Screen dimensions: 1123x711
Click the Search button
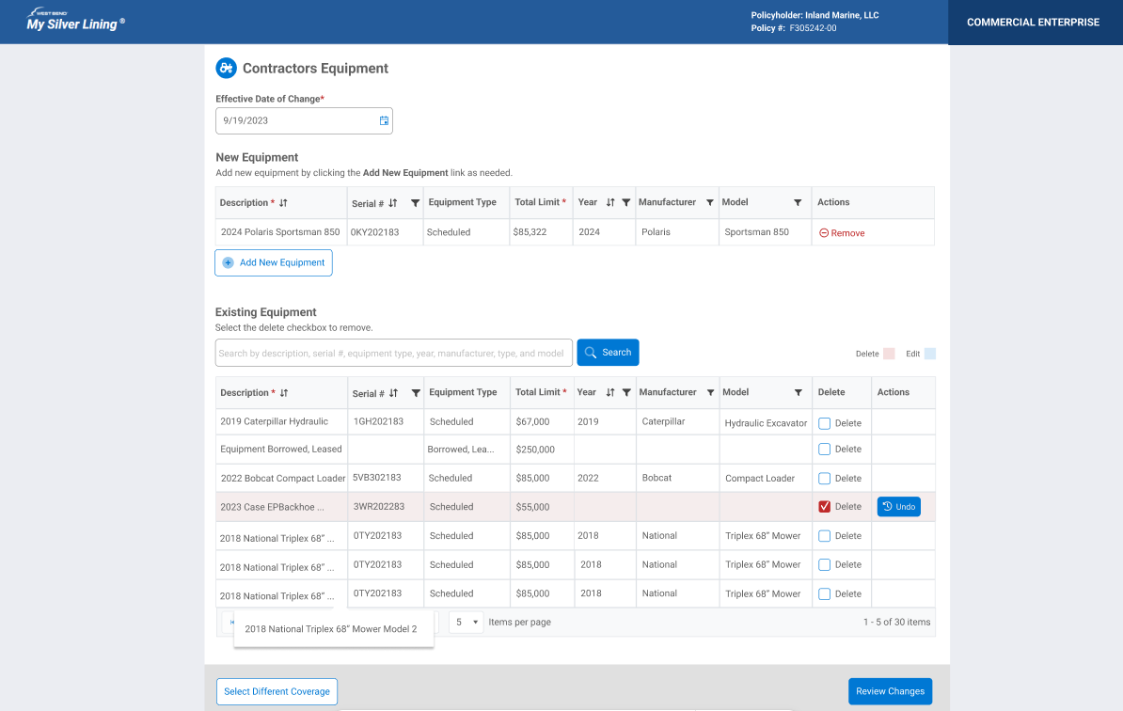608,353
